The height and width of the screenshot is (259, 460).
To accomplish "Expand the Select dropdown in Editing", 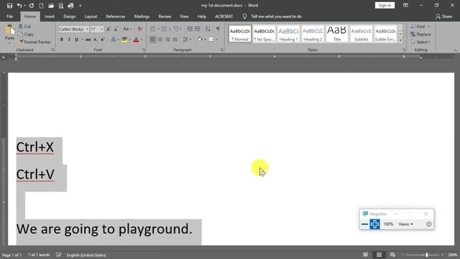I will [x=420, y=42].
